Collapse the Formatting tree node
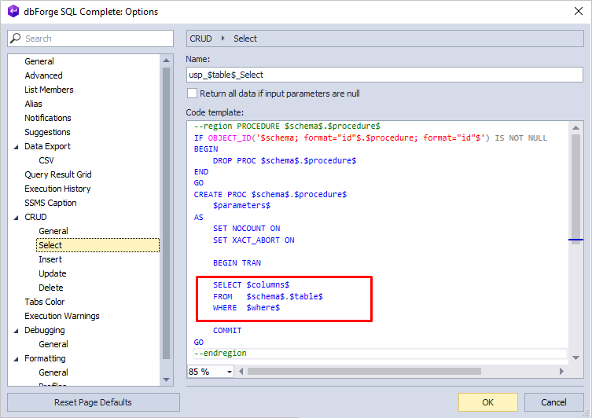This screenshot has width=592, height=418. [x=16, y=359]
